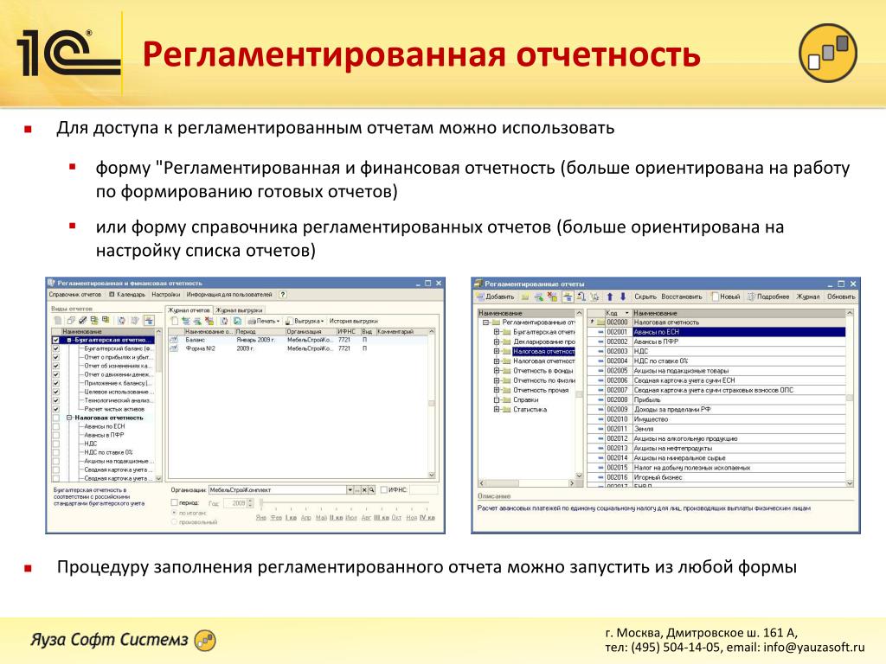This screenshot has width=886, height=664.
Task: Select row 002008 Прибыль
Action: (x=717, y=399)
